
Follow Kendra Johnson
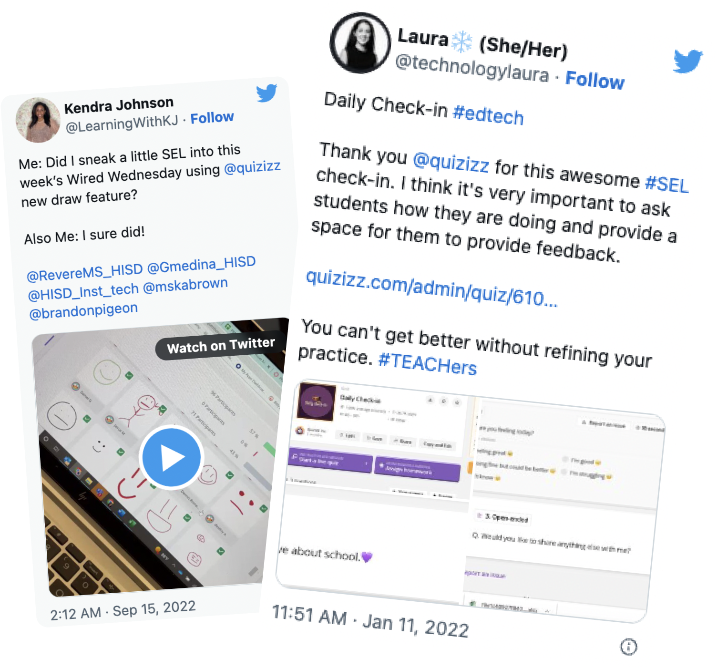pos(212,118)
